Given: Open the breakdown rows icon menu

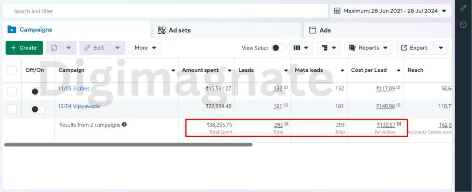Looking at the screenshot, I should click(x=329, y=48).
